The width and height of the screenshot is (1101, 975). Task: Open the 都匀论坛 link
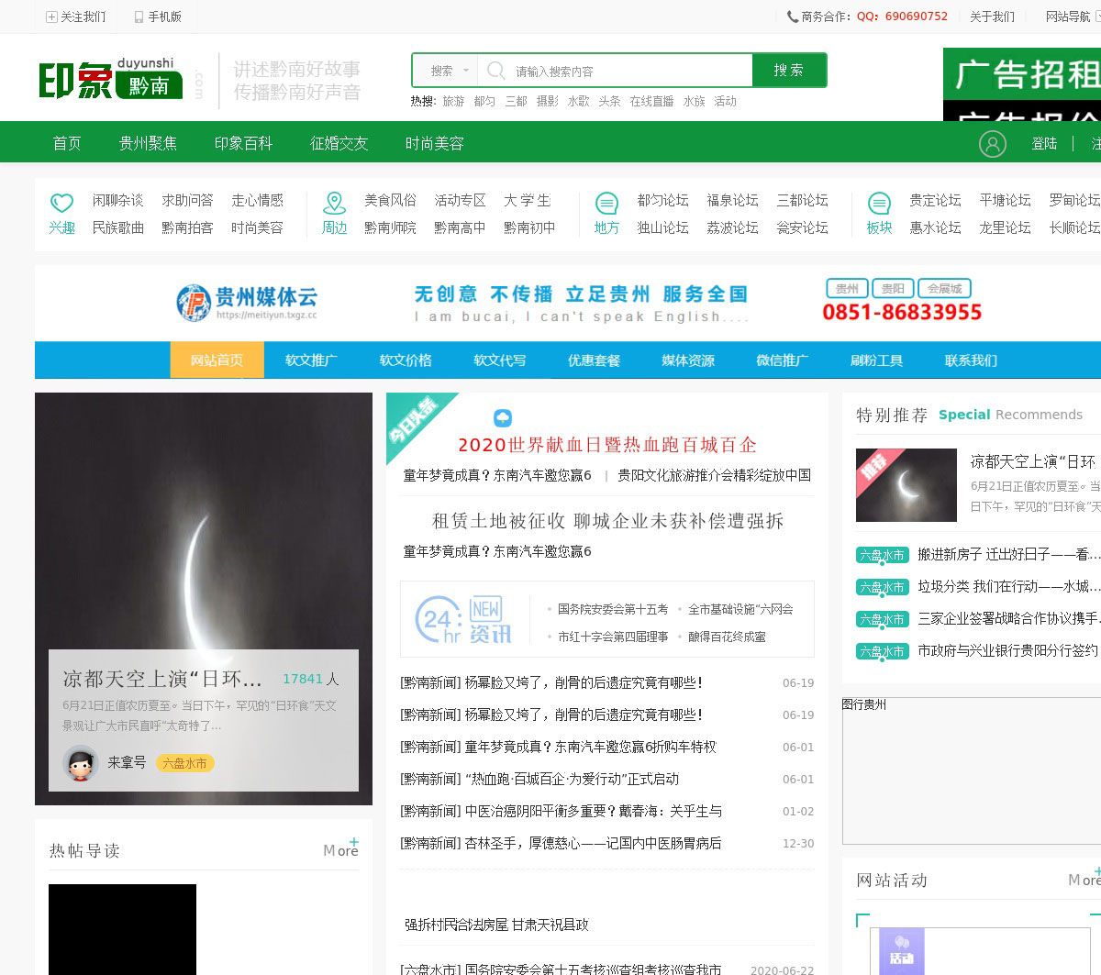(x=662, y=200)
